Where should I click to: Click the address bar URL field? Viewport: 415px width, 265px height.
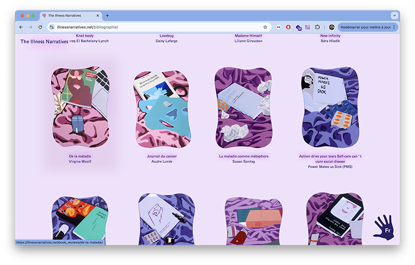point(159,27)
